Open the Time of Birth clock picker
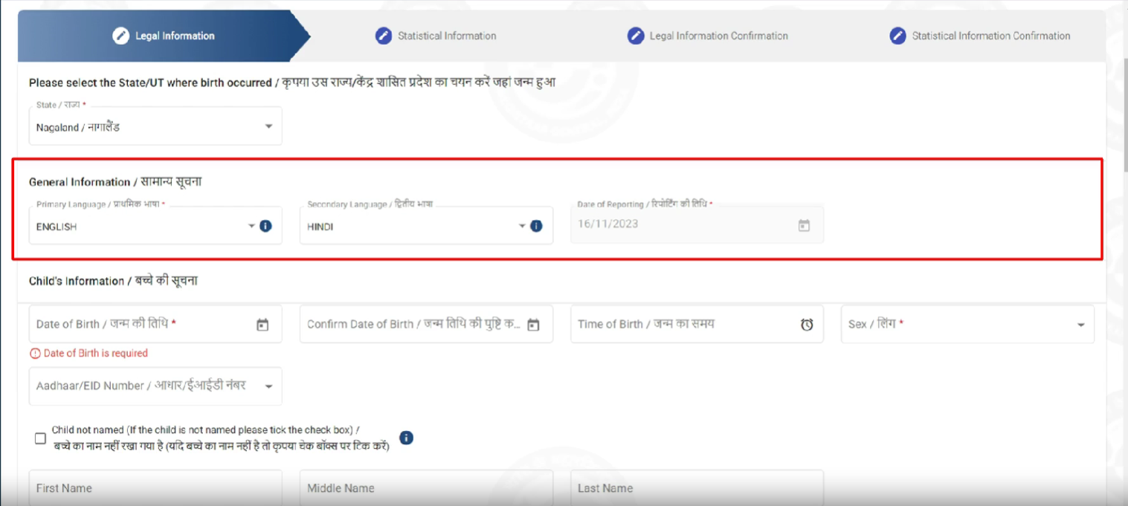The image size is (1128, 506). click(807, 325)
